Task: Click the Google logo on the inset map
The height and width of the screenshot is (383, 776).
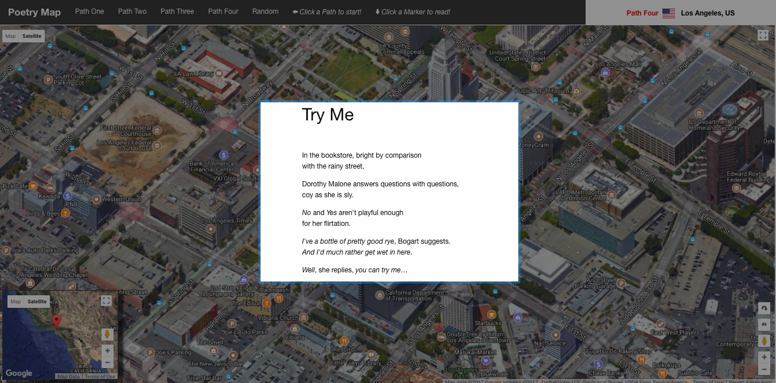Action: point(19,373)
